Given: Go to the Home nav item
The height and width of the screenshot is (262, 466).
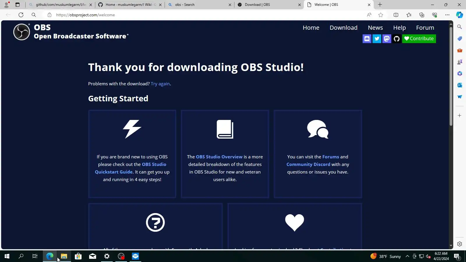Looking at the screenshot, I should pyautogui.click(x=311, y=28).
